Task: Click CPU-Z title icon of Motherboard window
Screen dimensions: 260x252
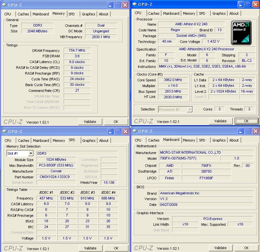Action: 135,131
